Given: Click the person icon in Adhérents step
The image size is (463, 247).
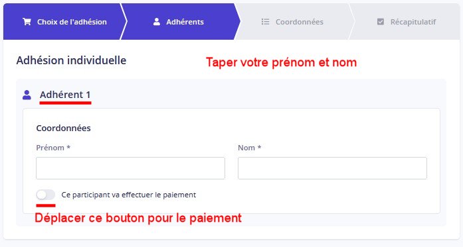Looking at the screenshot, I should (x=157, y=22).
